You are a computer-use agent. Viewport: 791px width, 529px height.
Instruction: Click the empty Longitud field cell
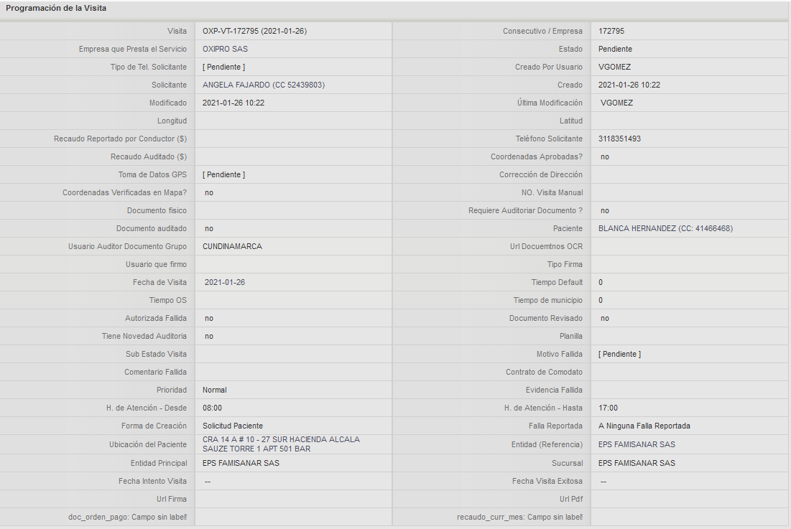click(294, 121)
